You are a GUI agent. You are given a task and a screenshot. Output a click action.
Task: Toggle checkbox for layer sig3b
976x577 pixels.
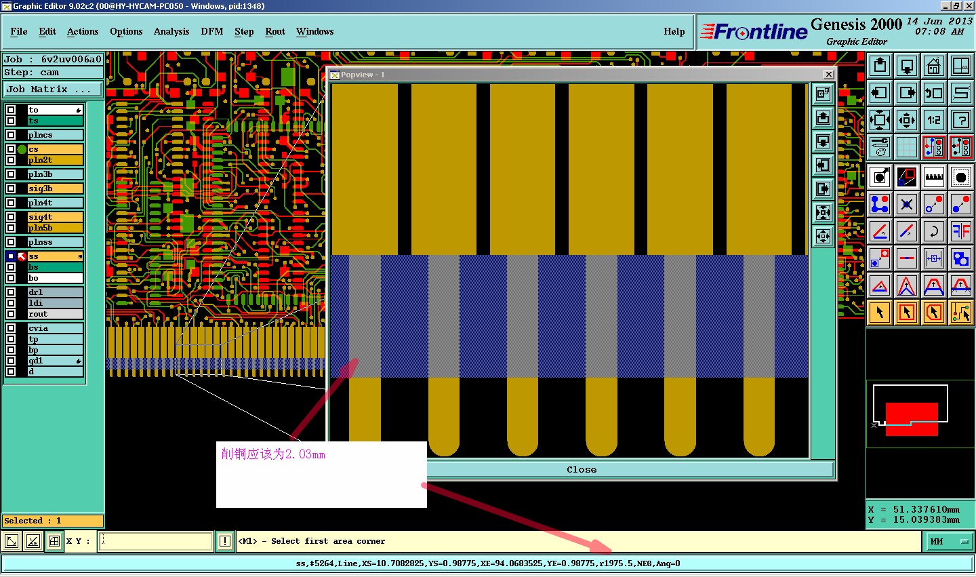11,188
